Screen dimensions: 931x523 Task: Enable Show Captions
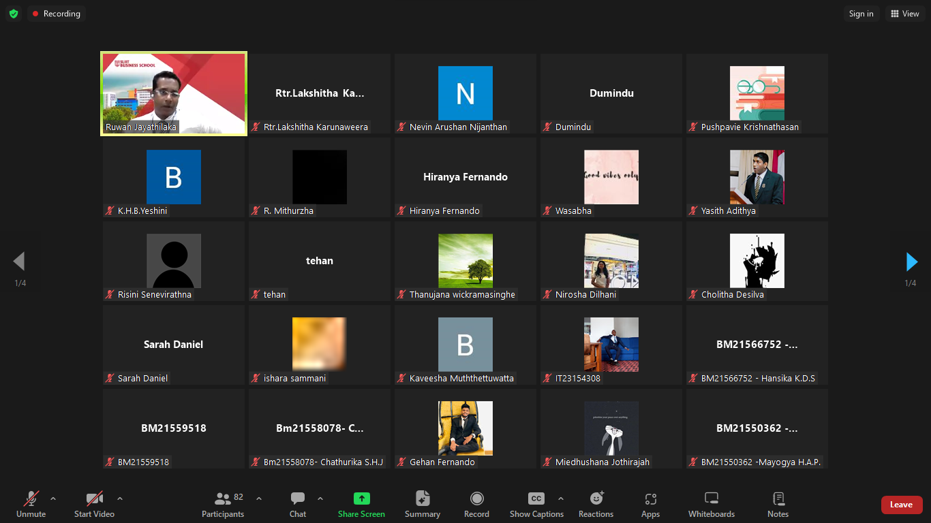click(x=536, y=504)
